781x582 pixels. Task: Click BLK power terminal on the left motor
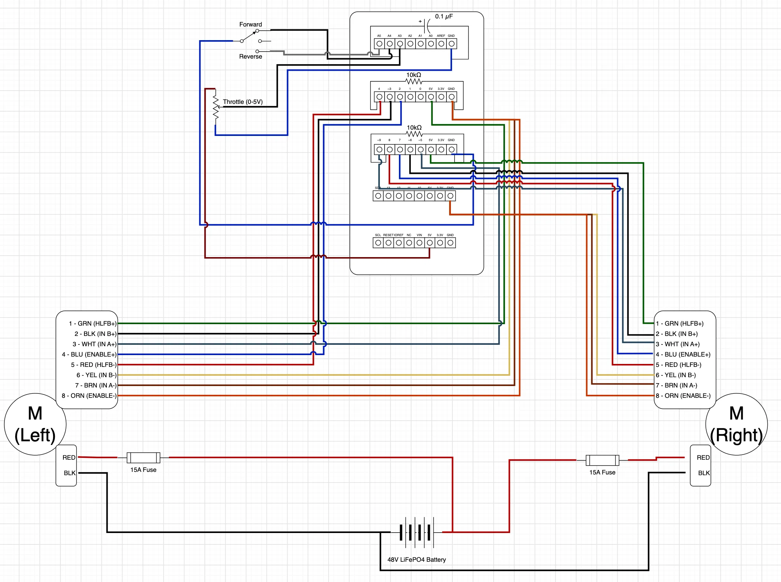click(x=70, y=473)
